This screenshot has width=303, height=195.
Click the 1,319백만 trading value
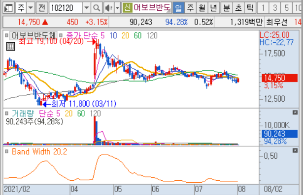click(246, 22)
